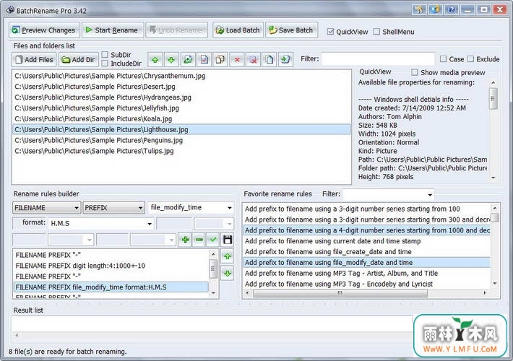Image resolution: width=513 pixels, height=361 pixels.
Task: Select favorite 'file_modify_date and time' rule
Action: (x=366, y=263)
